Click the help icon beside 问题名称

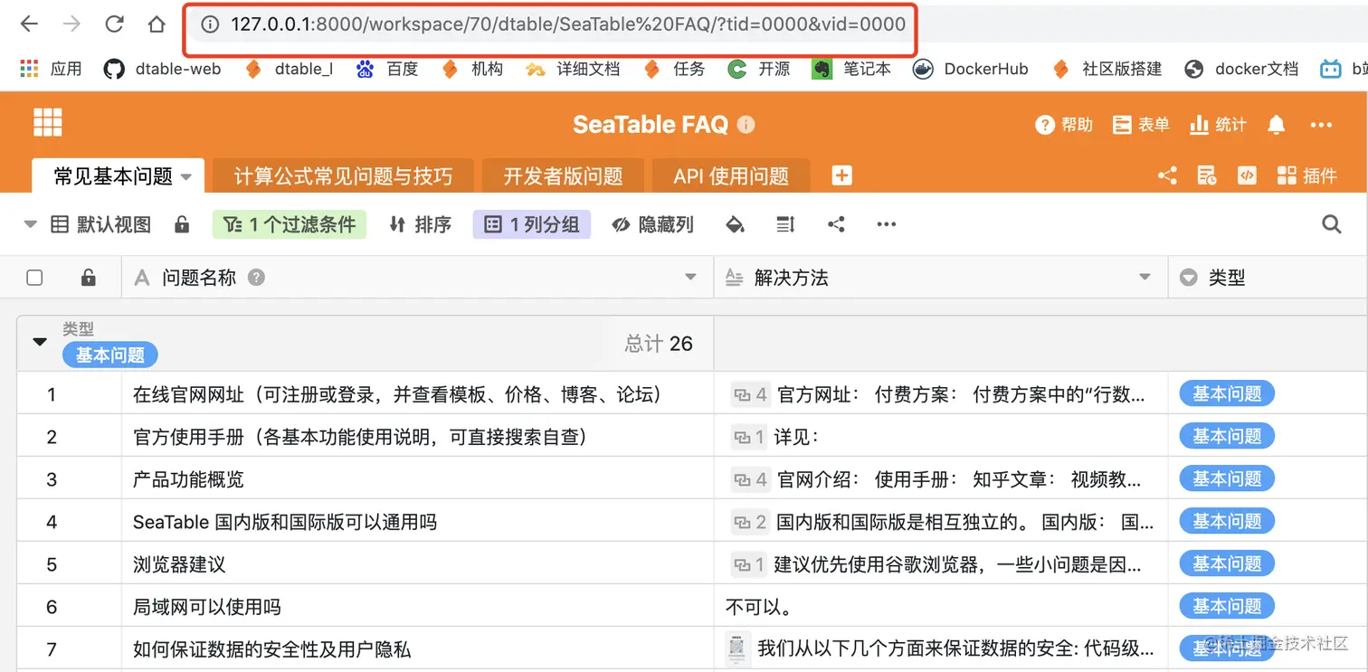256,278
